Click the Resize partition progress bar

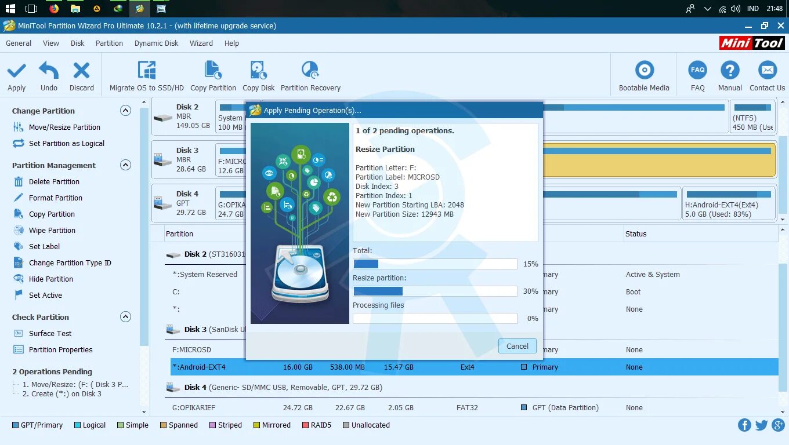(435, 291)
